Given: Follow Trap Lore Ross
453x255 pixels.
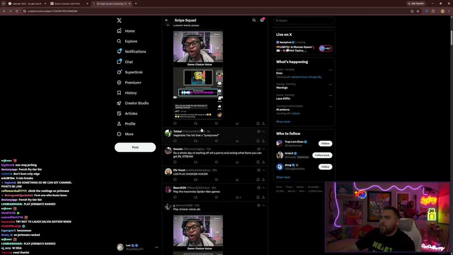Looking at the screenshot, I should click(x=325, y=143).
